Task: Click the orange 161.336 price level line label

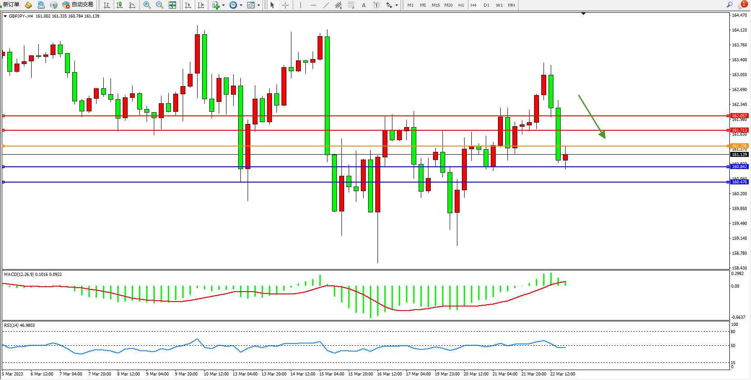Action: coord(739,146)
